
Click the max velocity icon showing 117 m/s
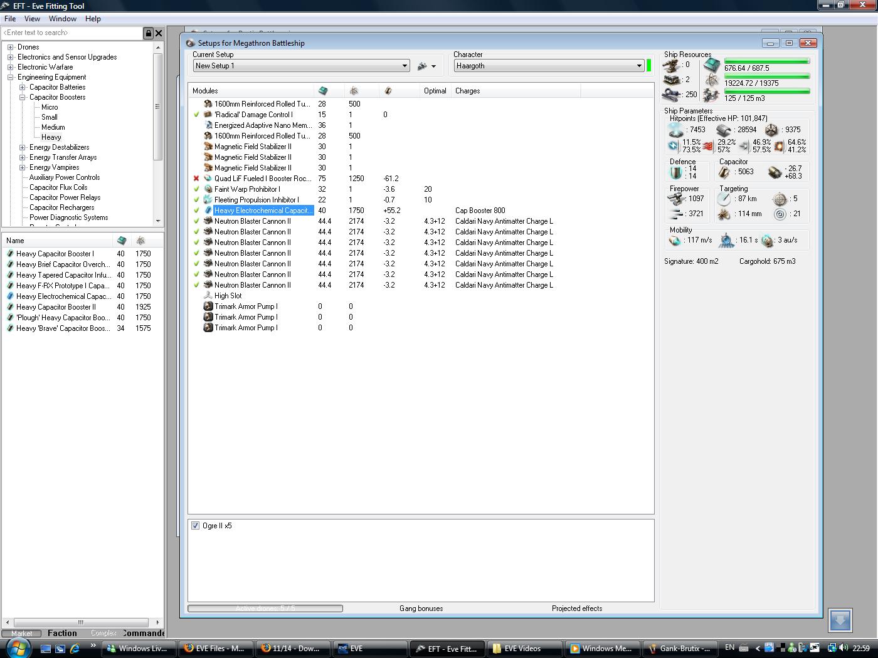tap(675, 240)
